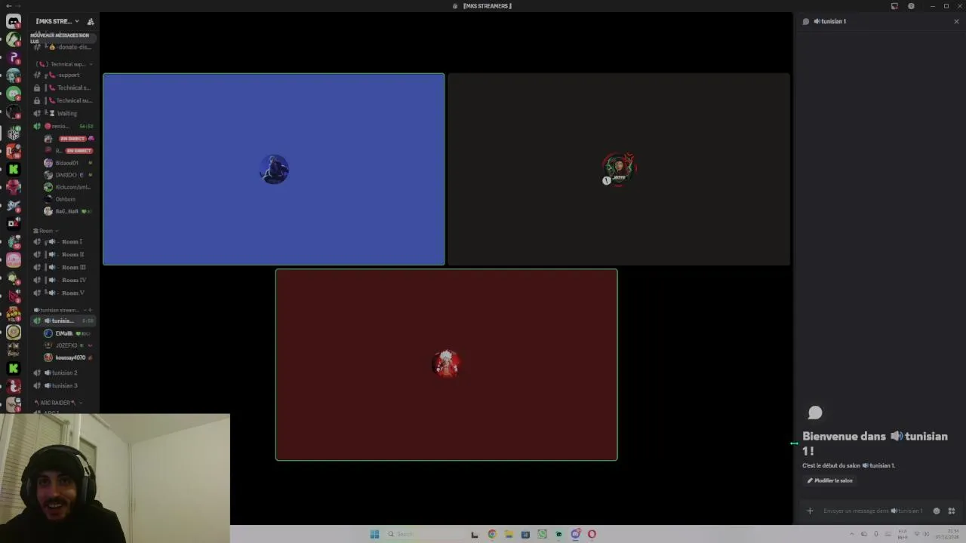This screenshot has width=966, height=543.
Task: Click message input for tunisian 1
Action: pyautogui.click(x=873, y=511)
